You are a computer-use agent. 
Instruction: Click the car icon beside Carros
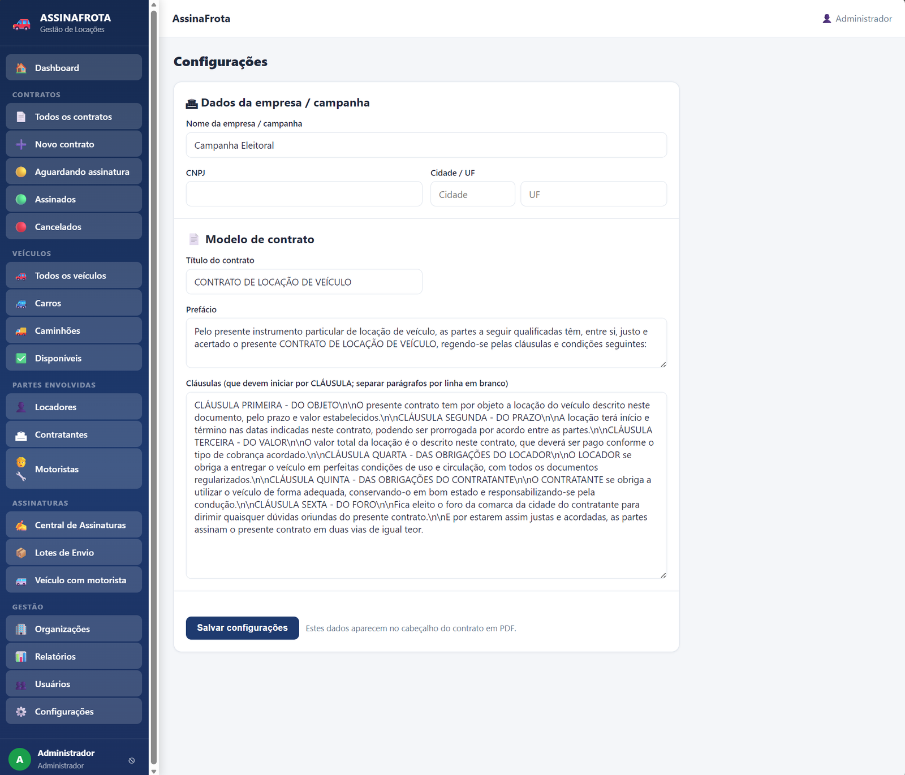click(21, 303)
